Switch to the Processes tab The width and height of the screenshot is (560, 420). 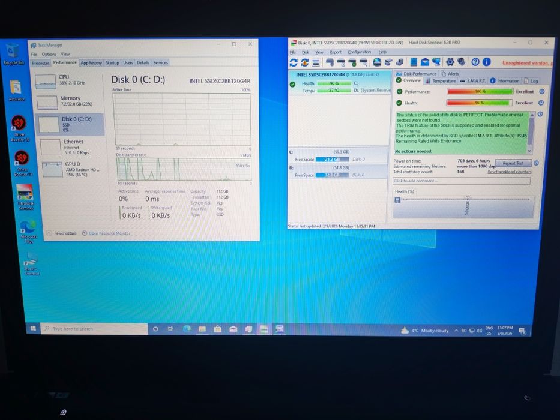[x=41, y=63]
